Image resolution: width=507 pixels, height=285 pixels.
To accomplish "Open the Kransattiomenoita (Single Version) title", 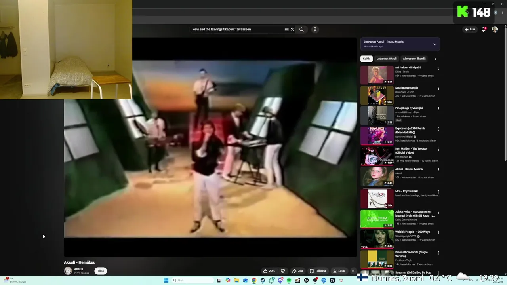I will [x=412, y=254].
